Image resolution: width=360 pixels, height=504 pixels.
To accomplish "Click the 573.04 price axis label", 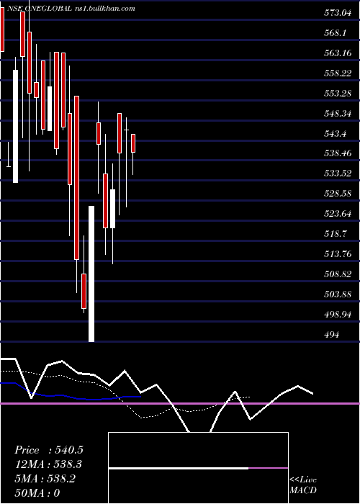I will [338, 13].
